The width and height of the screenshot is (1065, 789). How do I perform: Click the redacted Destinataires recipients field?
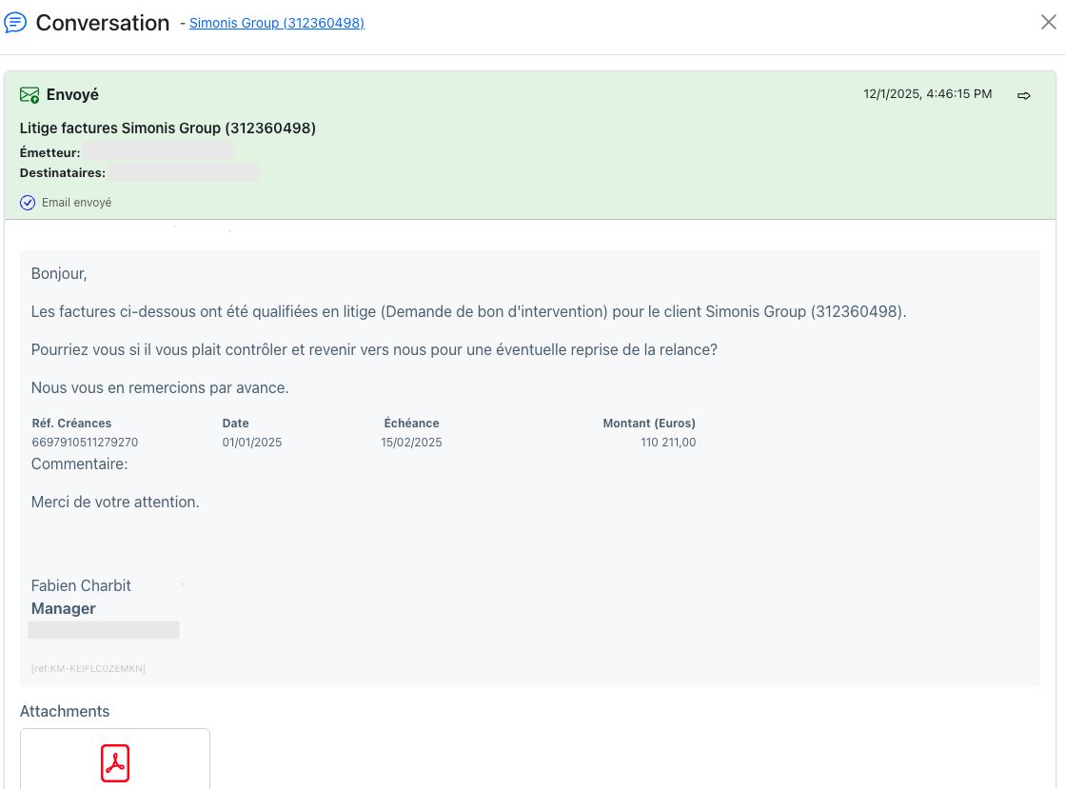(184, 171)
